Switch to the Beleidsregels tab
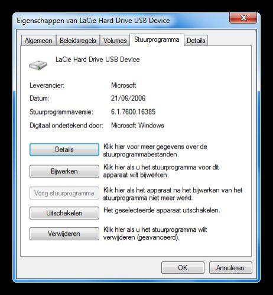The width and height of the screenshot is (273, 295). pos(78,41)
